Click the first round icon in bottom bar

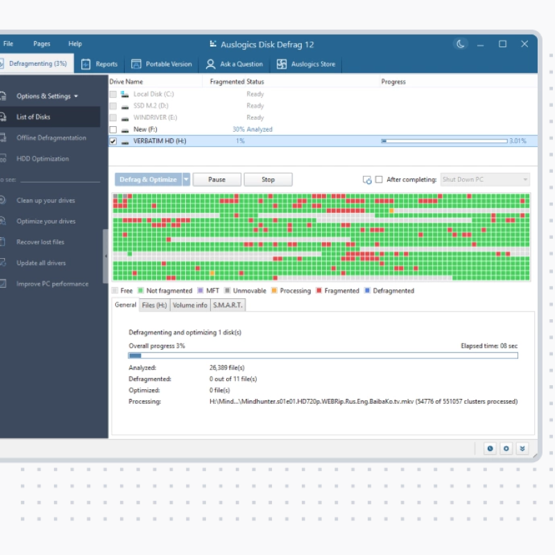point(490,448)
